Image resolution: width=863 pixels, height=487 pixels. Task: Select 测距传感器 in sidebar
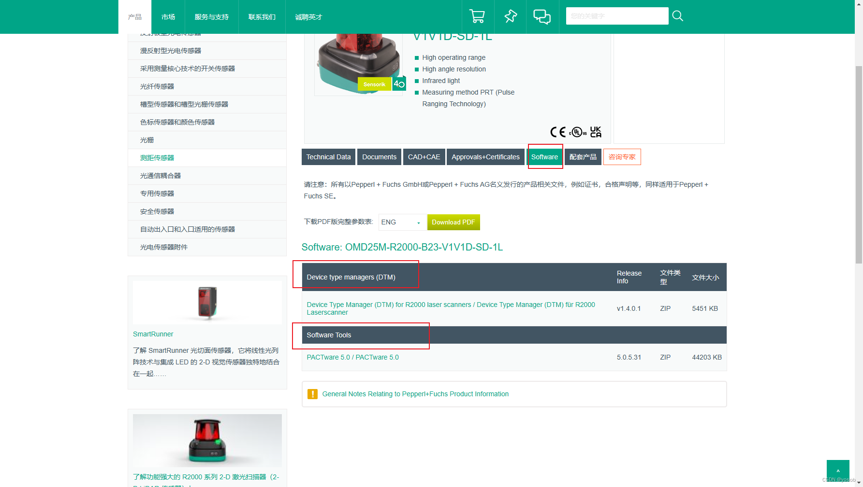[207, 158]
